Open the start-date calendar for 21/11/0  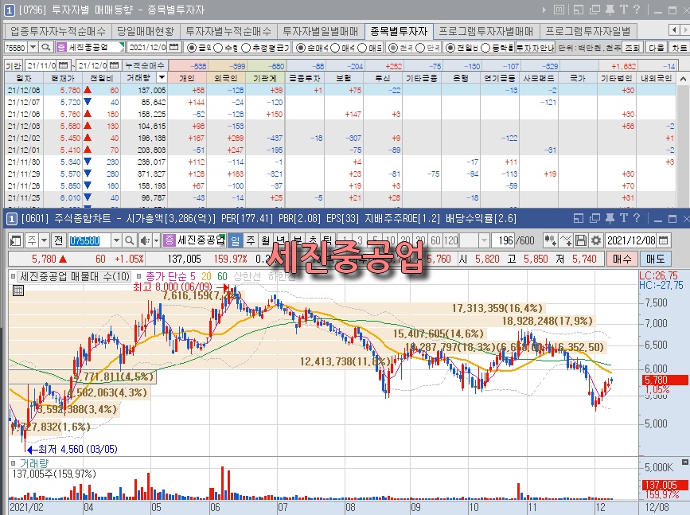click(x=64, y=65)
